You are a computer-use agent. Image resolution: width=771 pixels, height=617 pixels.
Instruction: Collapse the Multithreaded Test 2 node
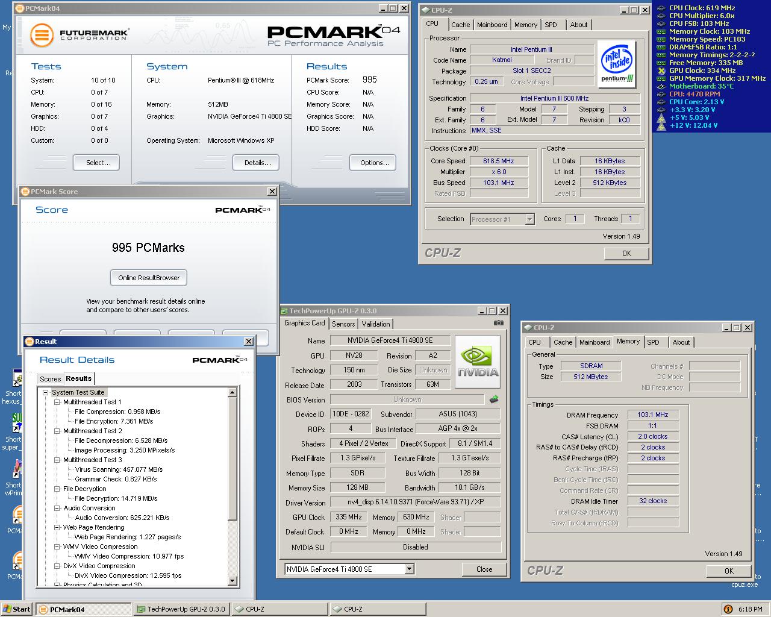[x=57, y=431]
